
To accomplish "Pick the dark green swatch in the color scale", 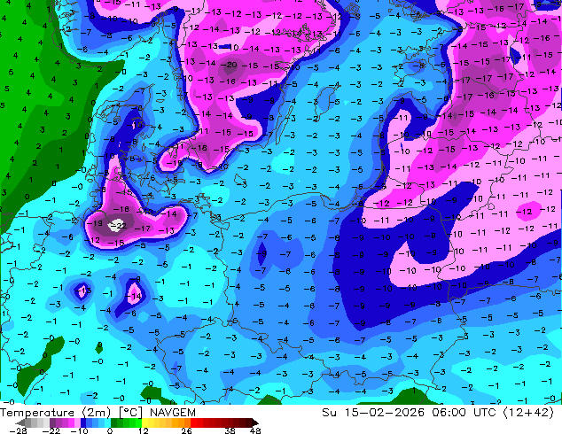I will point(114,422).
